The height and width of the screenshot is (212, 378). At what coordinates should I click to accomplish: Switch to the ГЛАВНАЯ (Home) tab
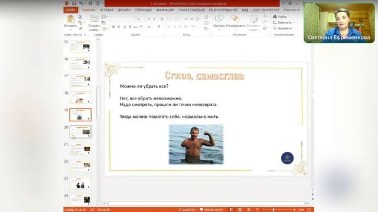(88, 10)
